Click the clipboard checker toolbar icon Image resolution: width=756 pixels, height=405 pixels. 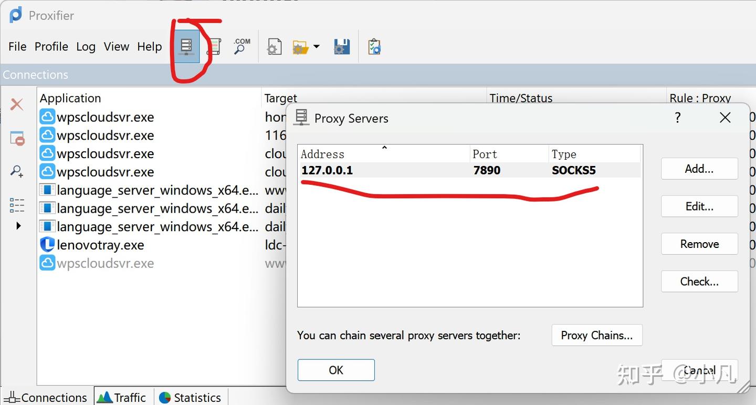(x=374, y=47)
